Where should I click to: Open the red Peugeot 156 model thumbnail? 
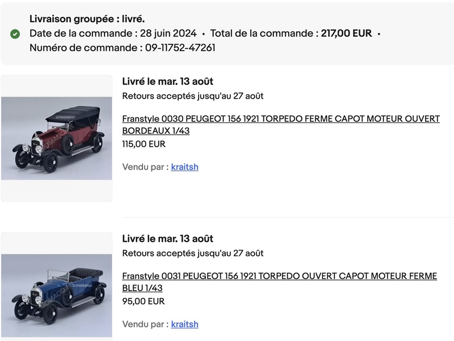click(x=57, y=138)
